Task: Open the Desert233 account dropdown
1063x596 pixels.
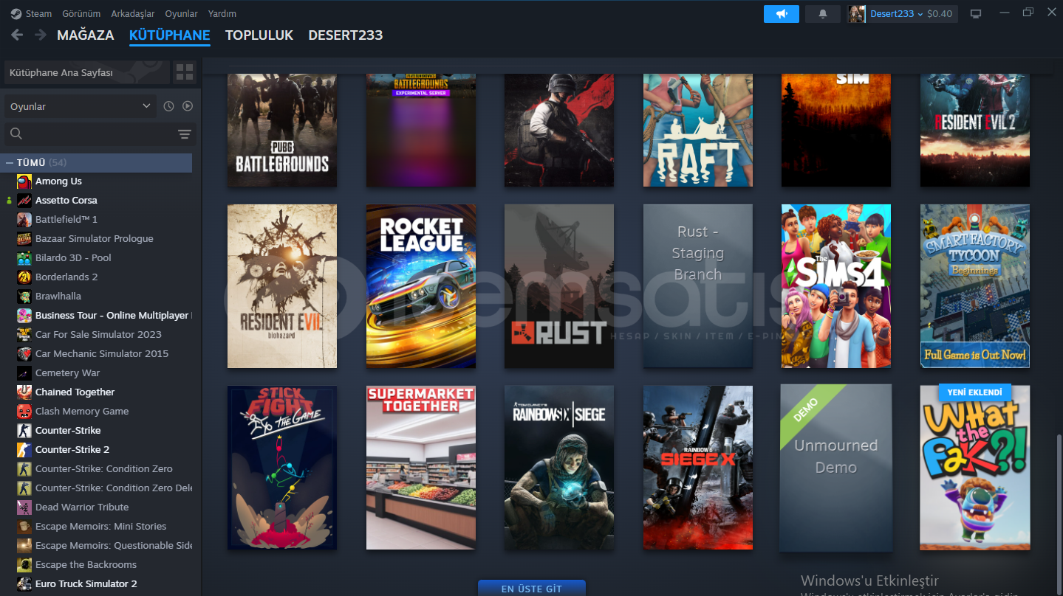Action: coord(897,13)
